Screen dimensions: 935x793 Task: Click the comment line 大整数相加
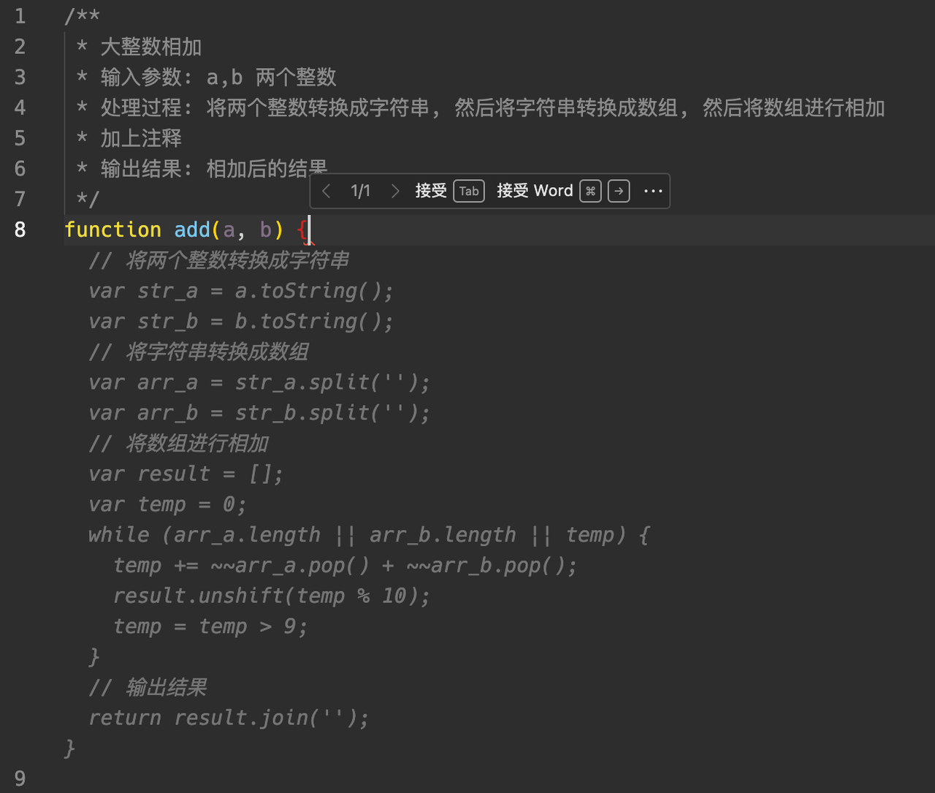[150, 47]
